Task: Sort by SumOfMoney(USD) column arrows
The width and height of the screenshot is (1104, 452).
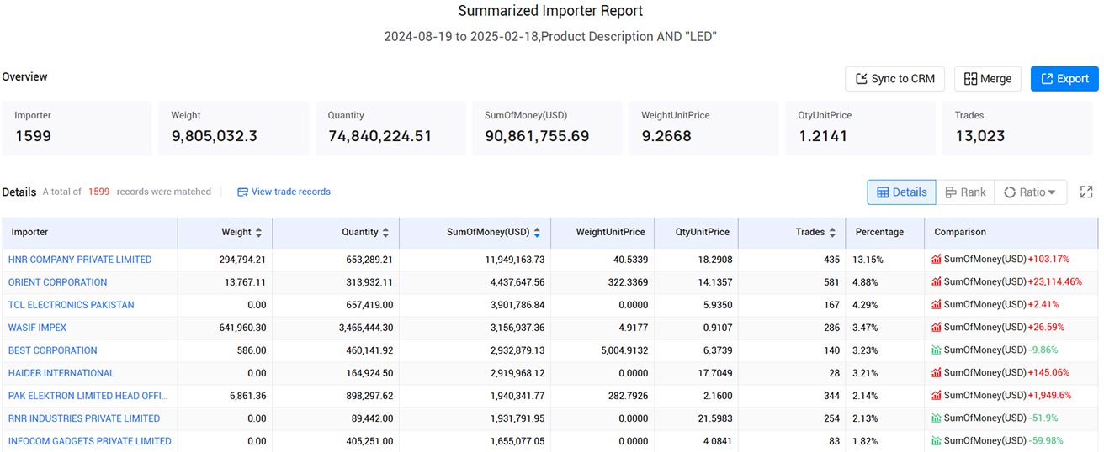Action: pyautogui.click(x=537, y=232)
